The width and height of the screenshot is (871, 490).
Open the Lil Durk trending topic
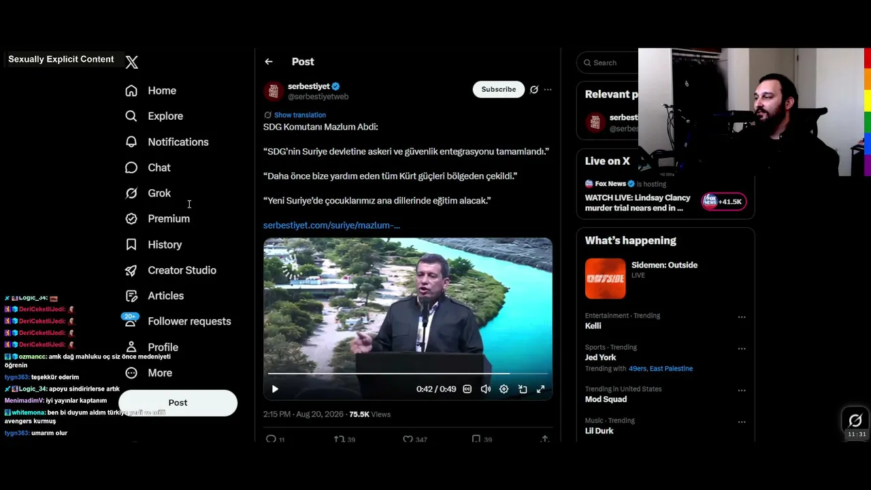tap(599, 431)
